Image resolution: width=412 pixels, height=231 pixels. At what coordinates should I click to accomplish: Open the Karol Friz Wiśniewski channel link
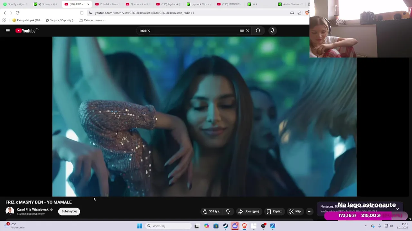(33, 210)
